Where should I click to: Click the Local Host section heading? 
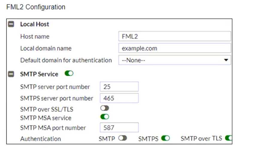click(x=34, y=24)
